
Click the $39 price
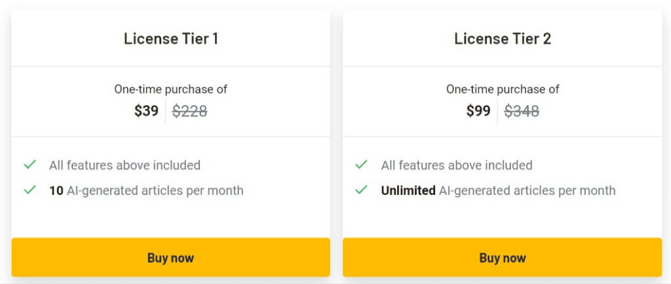[x=146, y=111]
